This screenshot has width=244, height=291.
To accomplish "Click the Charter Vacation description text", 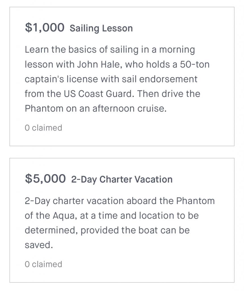I will coord(120,223).
